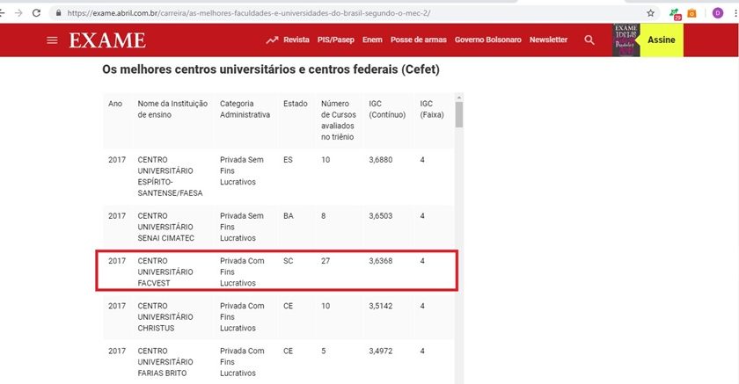The height and width of the screenshot is (384, 739).
Task: Open the Posse de armas topic
Action: coord(419,40)
